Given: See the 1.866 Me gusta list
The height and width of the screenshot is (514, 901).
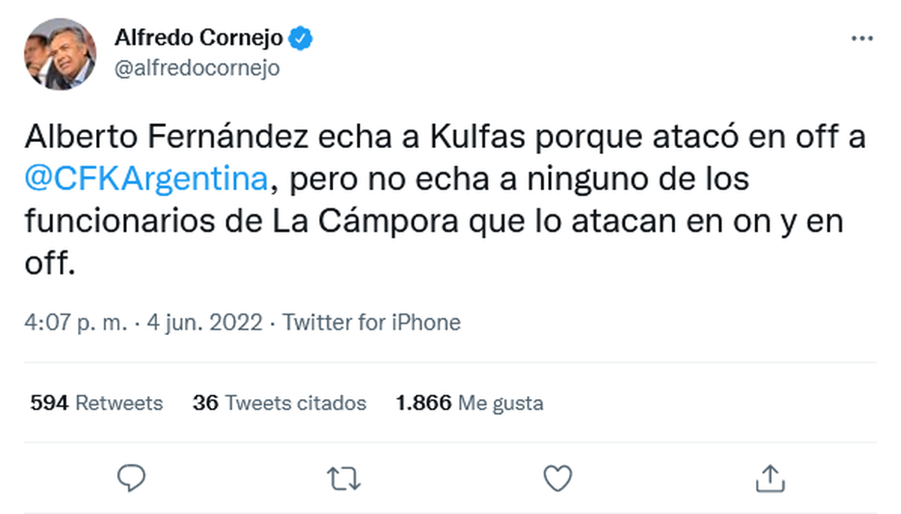Looking at the screenshot, I should 469,403.
